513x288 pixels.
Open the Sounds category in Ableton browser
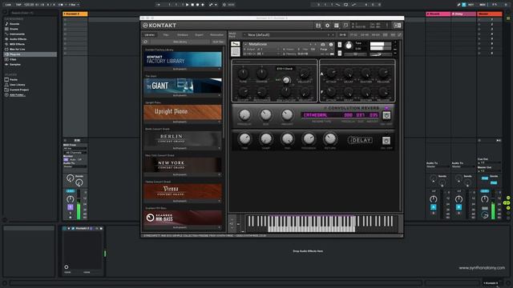tap(14, 24)
